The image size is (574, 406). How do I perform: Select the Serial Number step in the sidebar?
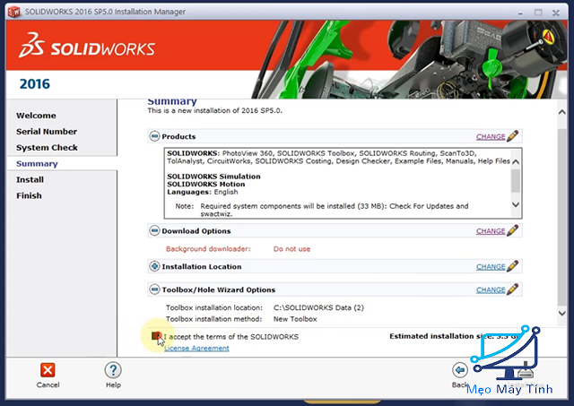pyautogui.click(x=47, y=132)
